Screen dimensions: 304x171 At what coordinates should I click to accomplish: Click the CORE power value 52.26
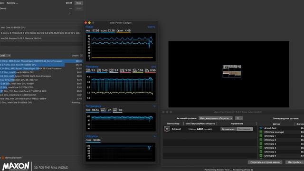111,30
